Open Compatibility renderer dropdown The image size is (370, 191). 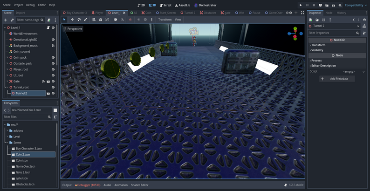coord(356,5)
